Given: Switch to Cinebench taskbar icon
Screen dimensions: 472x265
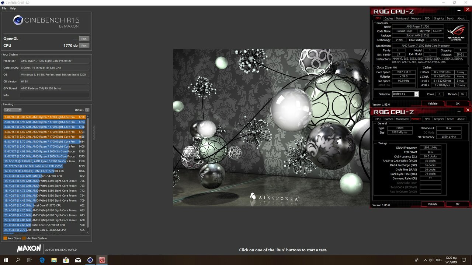Looking at the screenshot, I should click(90, 260).
